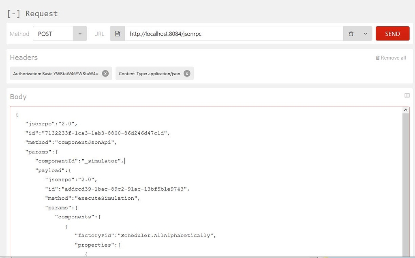This screenshot has height=258, width=415.
Task: Click the Remove all headers link
Action: point(393,58)
